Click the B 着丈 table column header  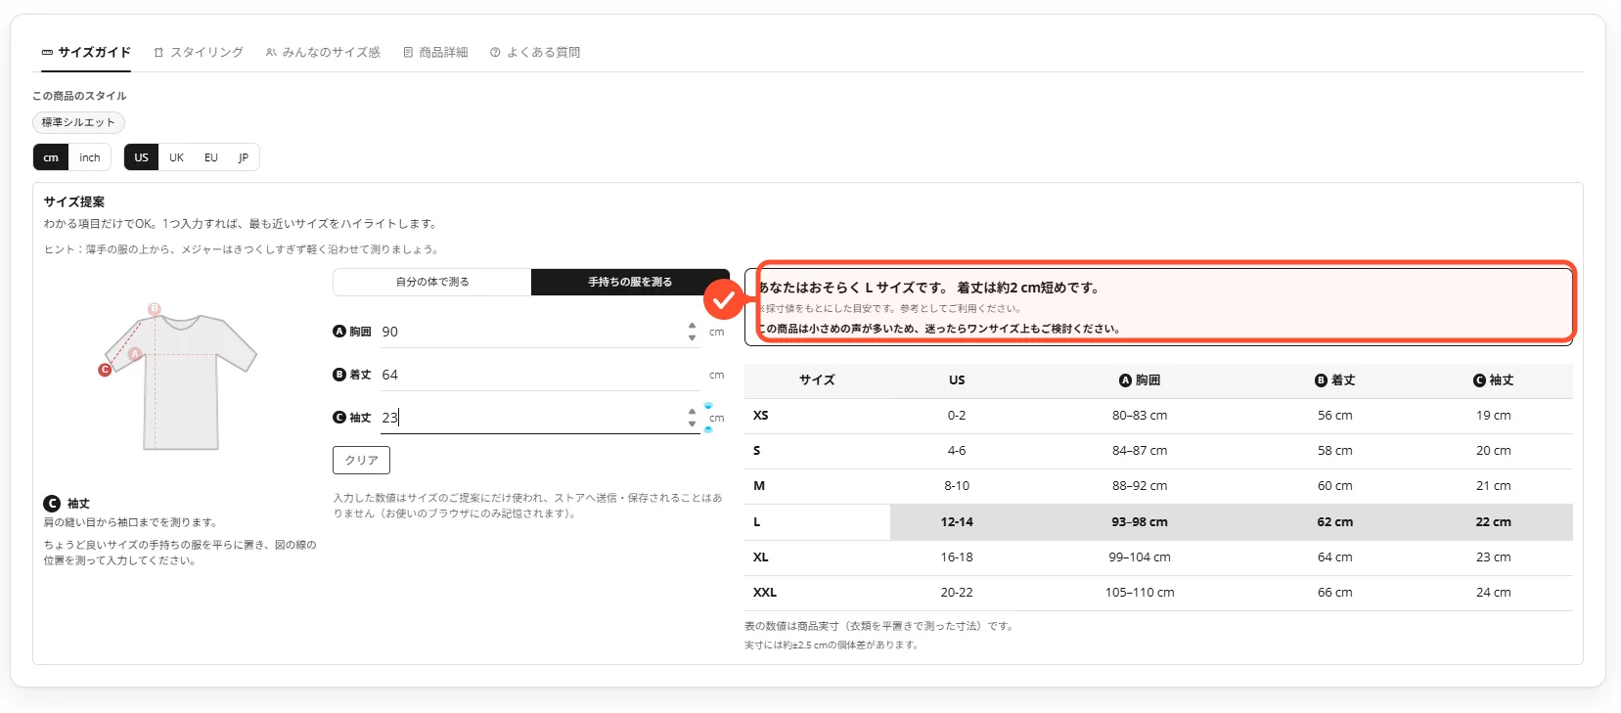pos(1334,380)
